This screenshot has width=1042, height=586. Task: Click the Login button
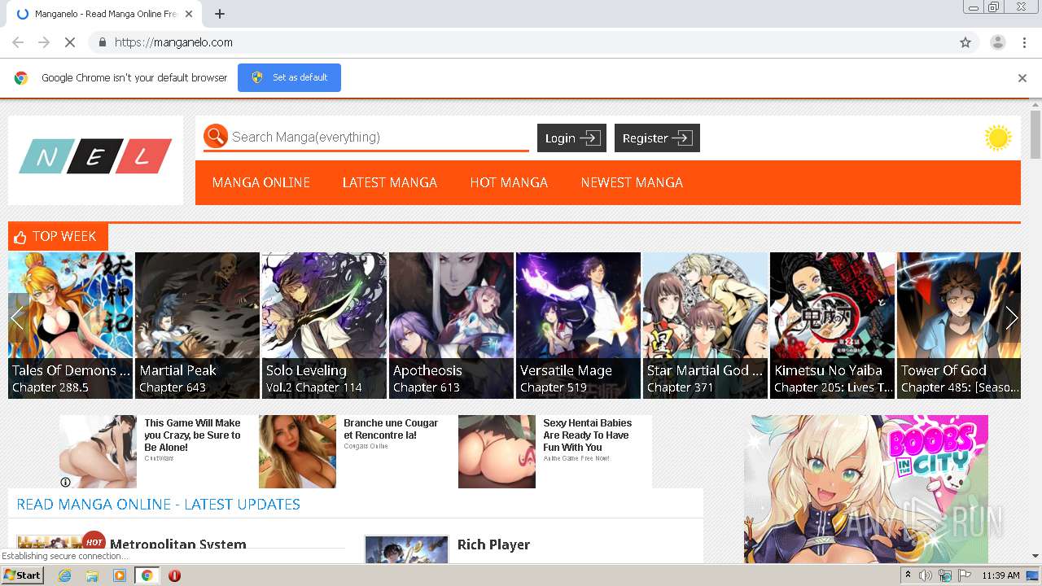click(x=571, y=138)
